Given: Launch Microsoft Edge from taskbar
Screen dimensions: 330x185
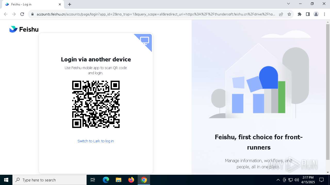Looking at the screenshot, I should pos(106,180).
